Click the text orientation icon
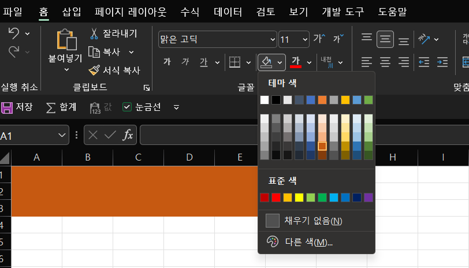 coord(424,39)
